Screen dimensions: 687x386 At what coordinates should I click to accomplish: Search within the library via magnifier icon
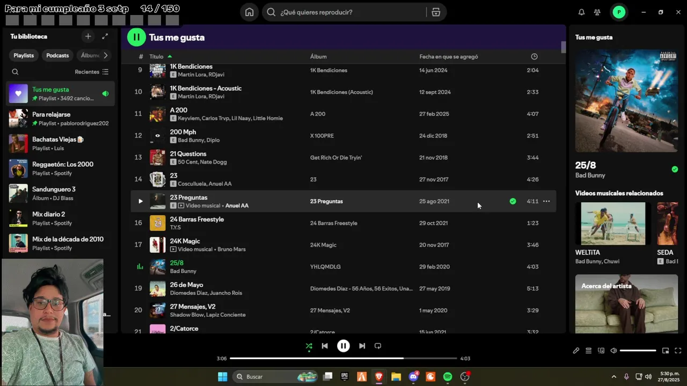click(15, 72)
